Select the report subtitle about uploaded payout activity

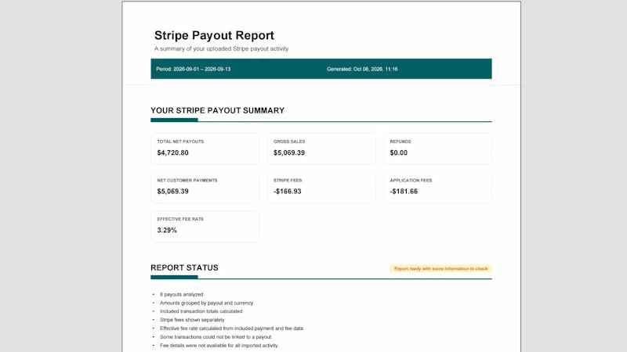click(x=221, y=48)
